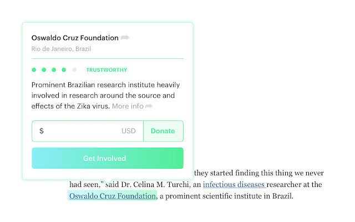Click the arrow icon beside the foundation title

point(125,38)
